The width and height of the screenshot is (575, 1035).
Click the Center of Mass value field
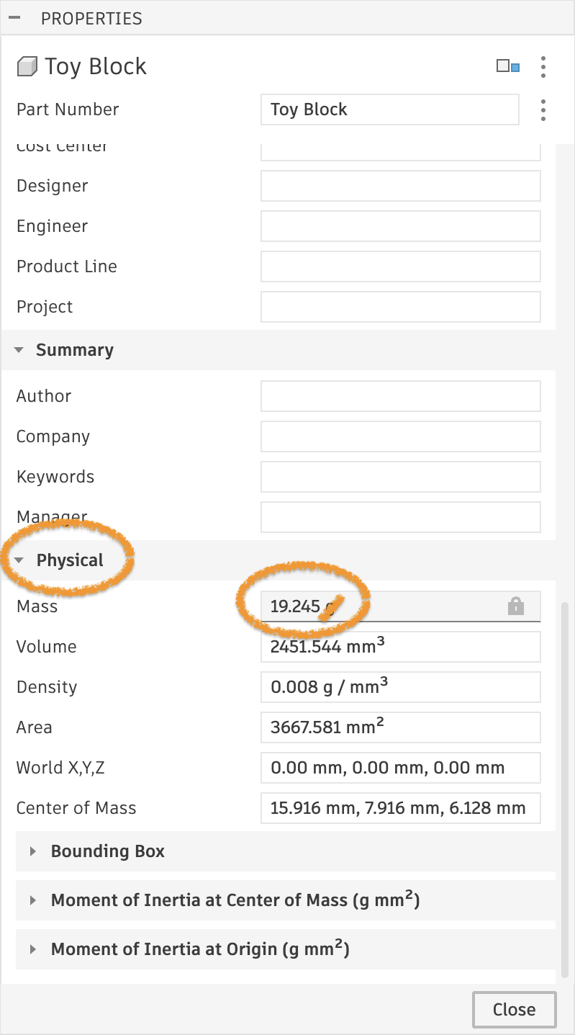click(x=400, y=808)
